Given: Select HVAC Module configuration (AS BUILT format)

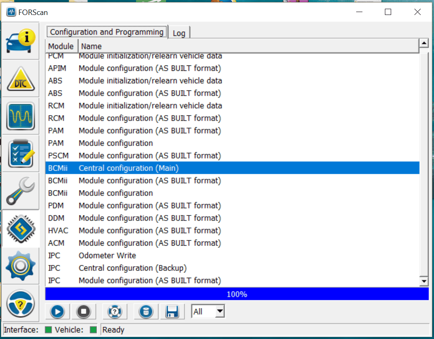Looking at the screenshot, I should pyautogui.click(x=233, y=230).
